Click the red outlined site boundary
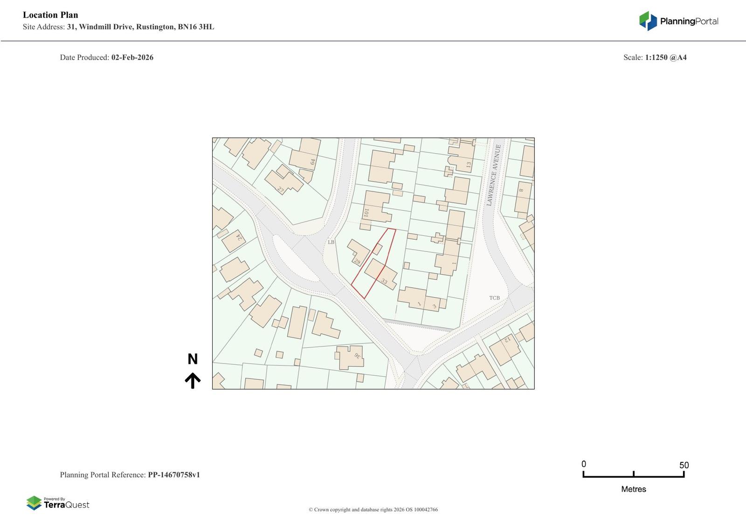Screen dimensions: 746x527 click(x=373, y=263)
